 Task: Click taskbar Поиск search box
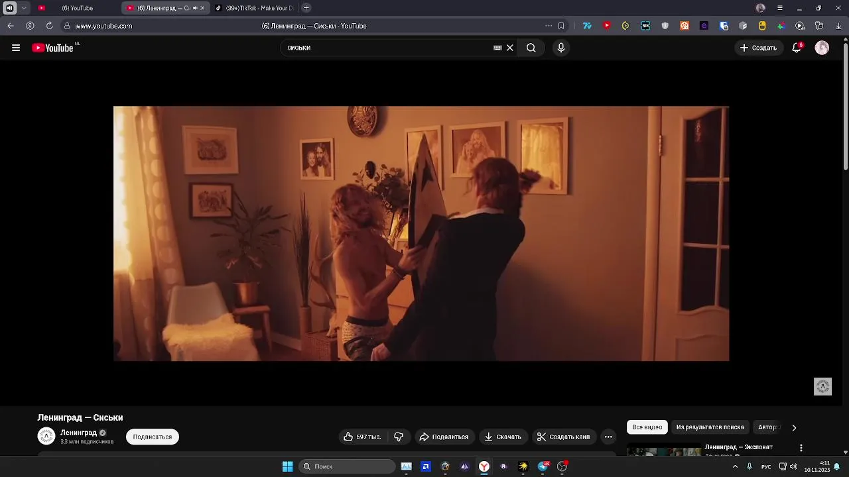pyautogui.click(x=347, y=466)
